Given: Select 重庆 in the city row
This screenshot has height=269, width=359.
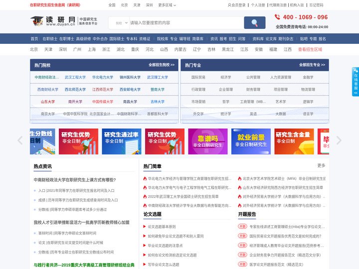Looking at the screenshot, I should pyautogui.click(x=135, y=49).
